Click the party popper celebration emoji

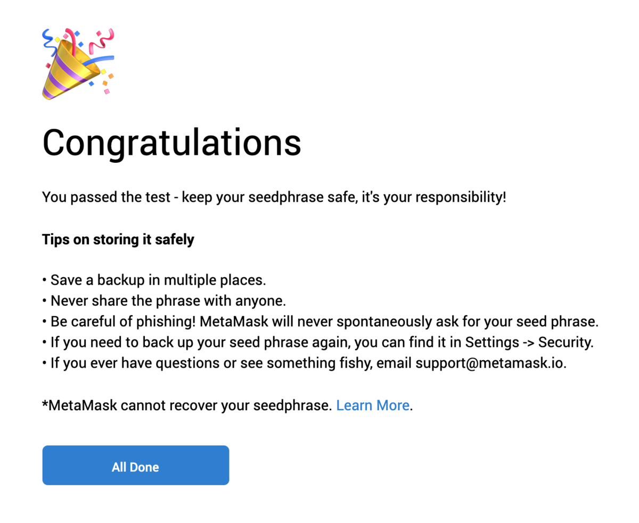click(x=78, y=64)
